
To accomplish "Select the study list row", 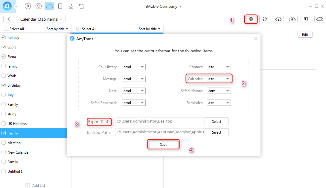I will coord(33,114).
